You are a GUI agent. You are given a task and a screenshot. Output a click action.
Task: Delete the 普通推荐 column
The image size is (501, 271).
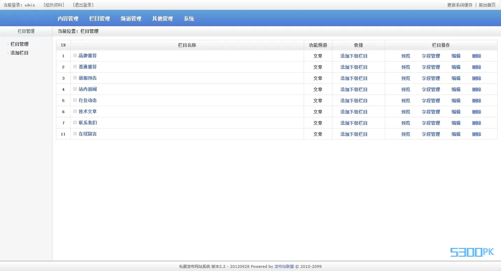coord(477,67)
